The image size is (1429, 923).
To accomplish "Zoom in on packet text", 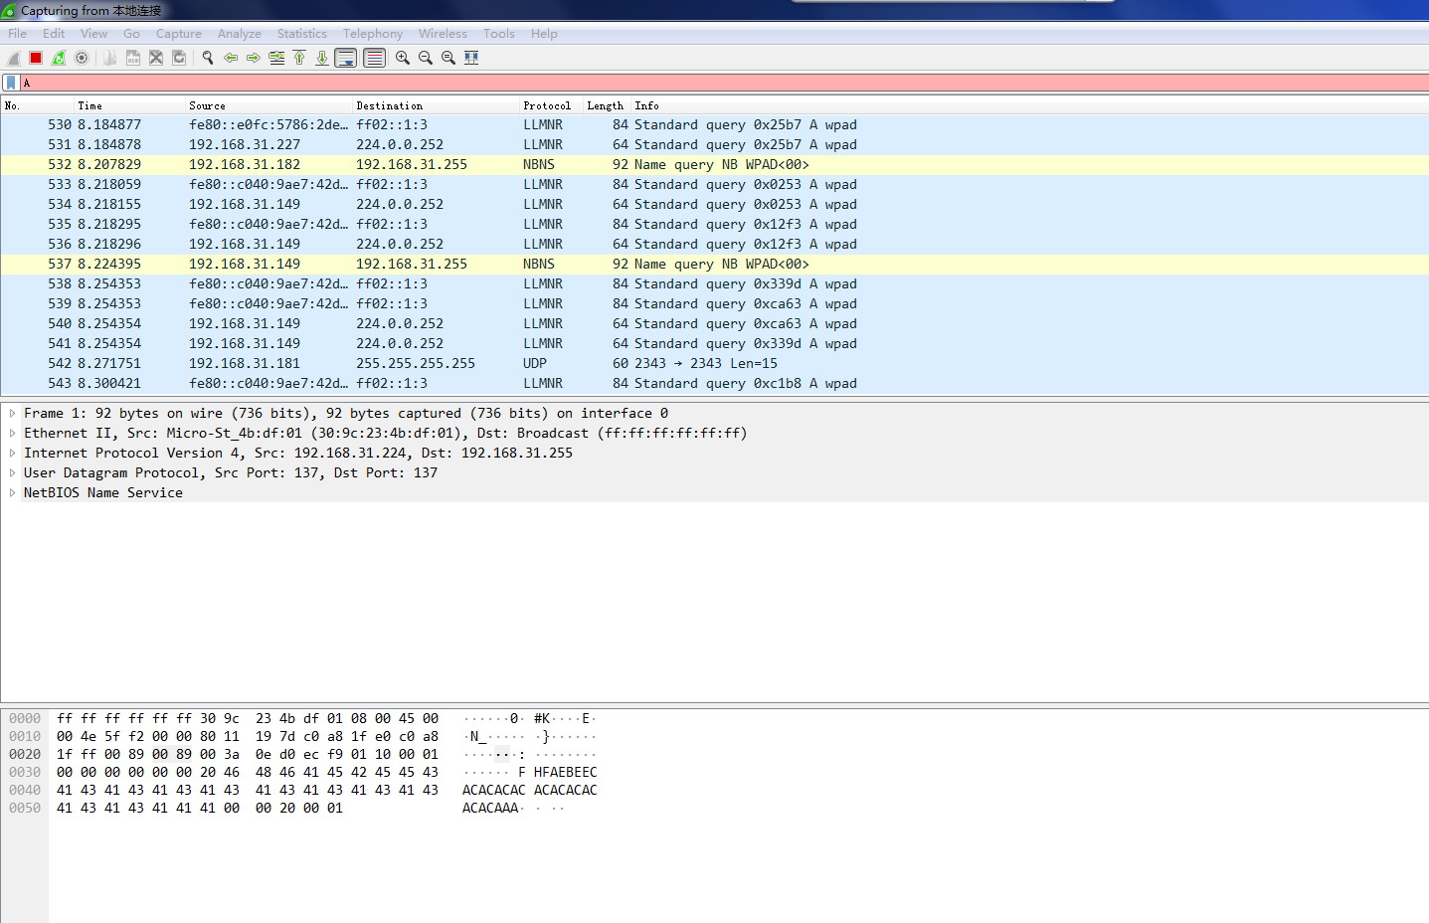I will pos(403,58).
